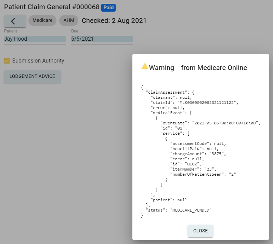This screenshot has width=273, height=244.
Task: Click the "claimant": null line
Action: [171, 97]
